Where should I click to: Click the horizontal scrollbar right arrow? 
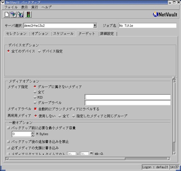click(169, 159)
